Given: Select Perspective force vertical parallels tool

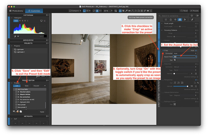Looking at the screenshot, I should tap(175, 83).
